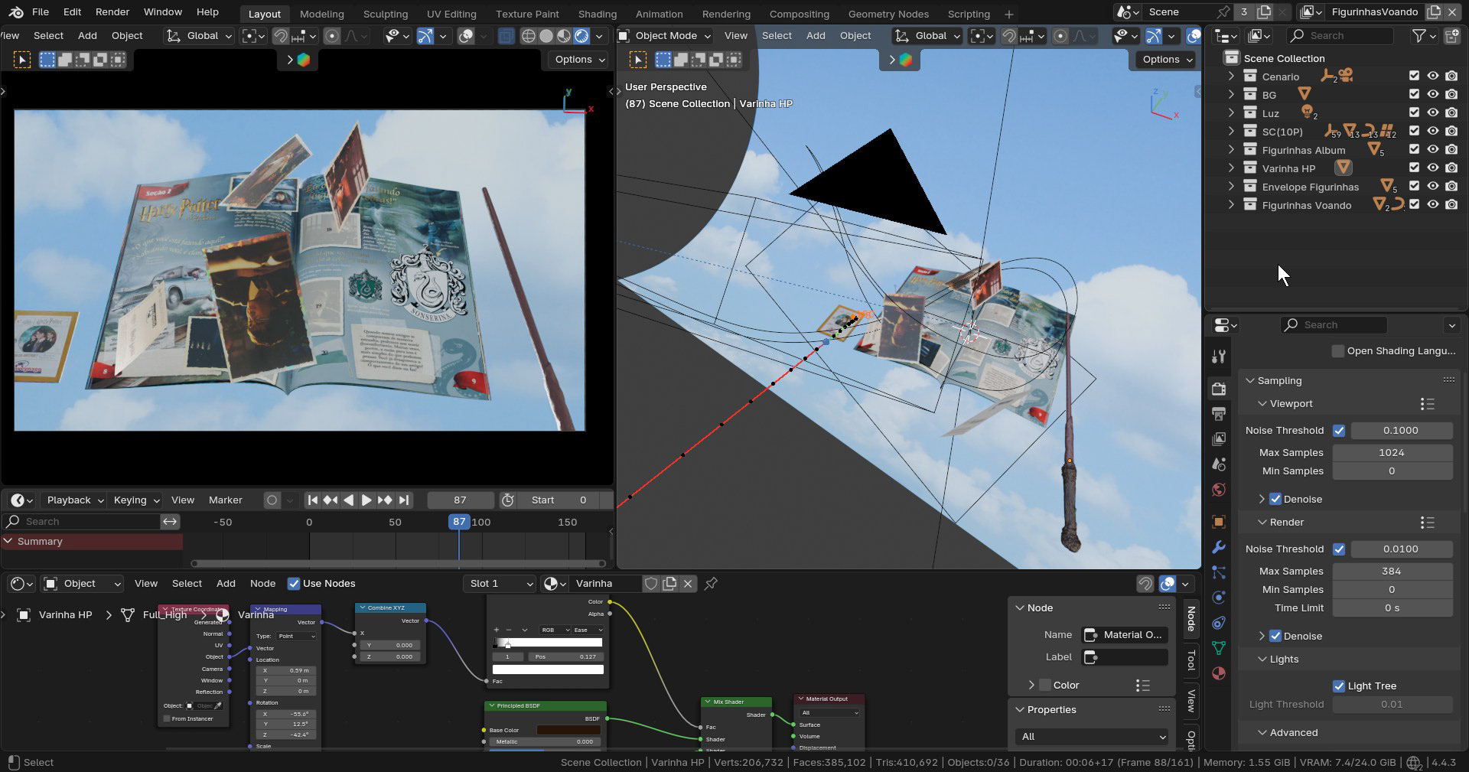
Task: Open the Slot 1 material slot dropdown
Action: [x=500, y=584]
